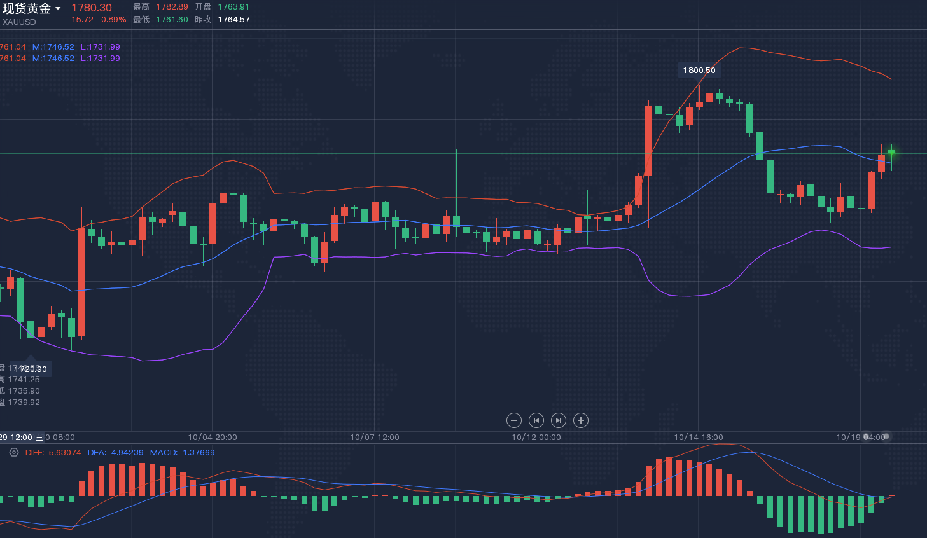This screenshot has width=927, height=538.
Task: Click the 10/14 16:00 time axis label
Action: [x=699, y=438]
